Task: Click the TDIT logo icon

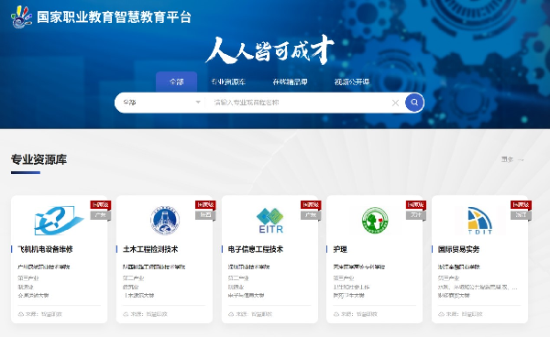Action: tap(479, 221)
